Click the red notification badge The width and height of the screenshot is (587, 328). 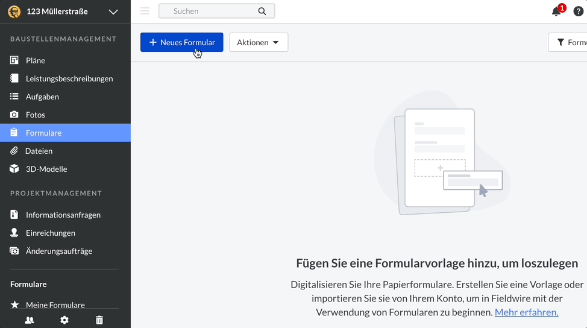click(x=562, y=8)
